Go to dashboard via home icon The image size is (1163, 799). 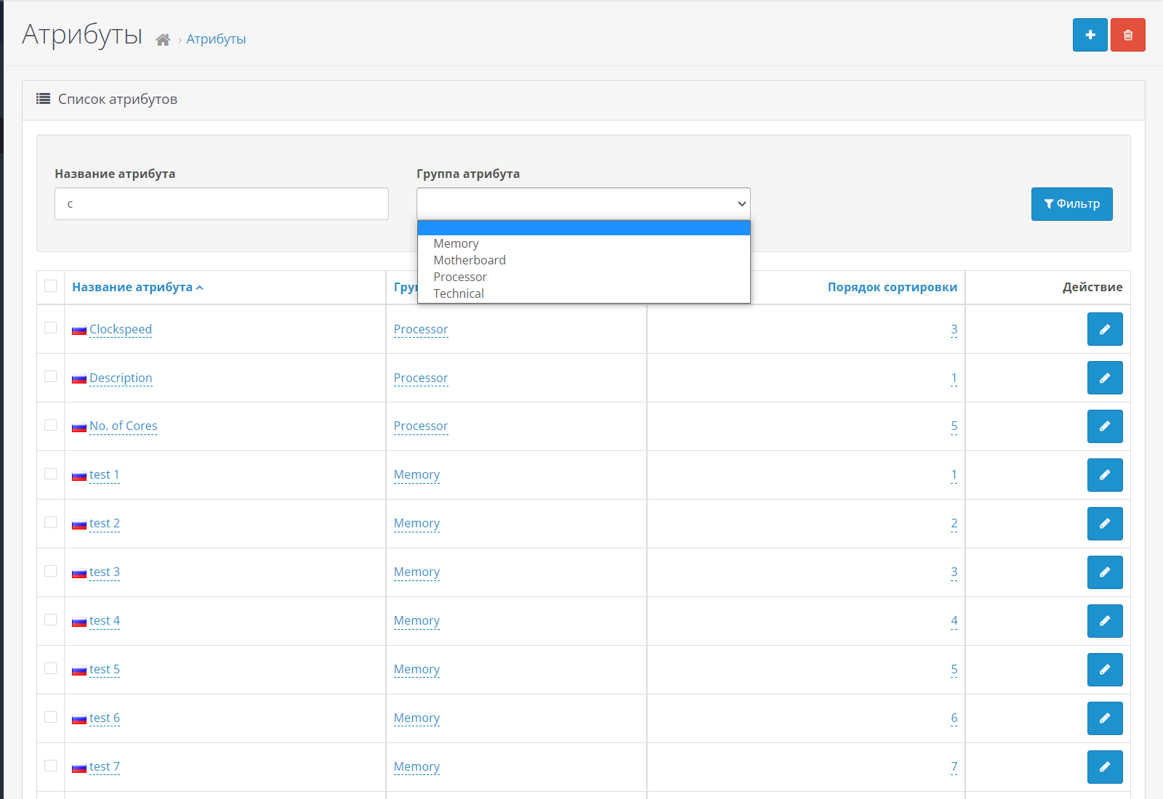click(163, 40)
